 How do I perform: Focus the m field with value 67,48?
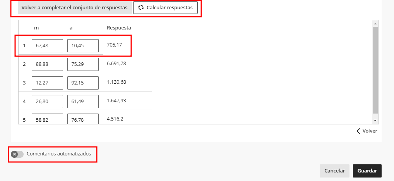[47, 46]
